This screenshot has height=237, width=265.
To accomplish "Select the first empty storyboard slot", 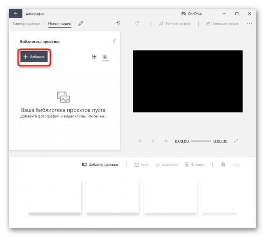I will 55,197.
